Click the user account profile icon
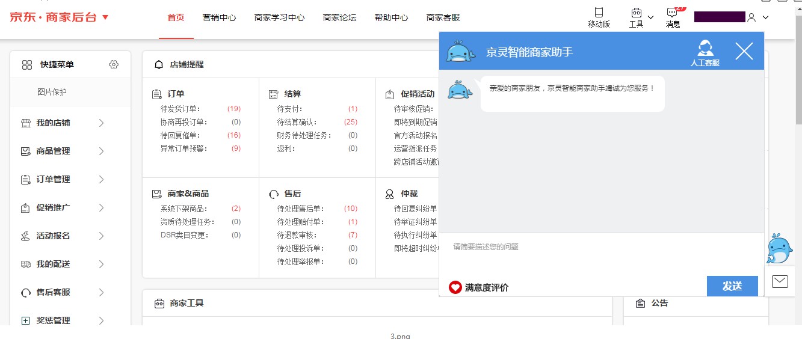 tap(751, 17)
